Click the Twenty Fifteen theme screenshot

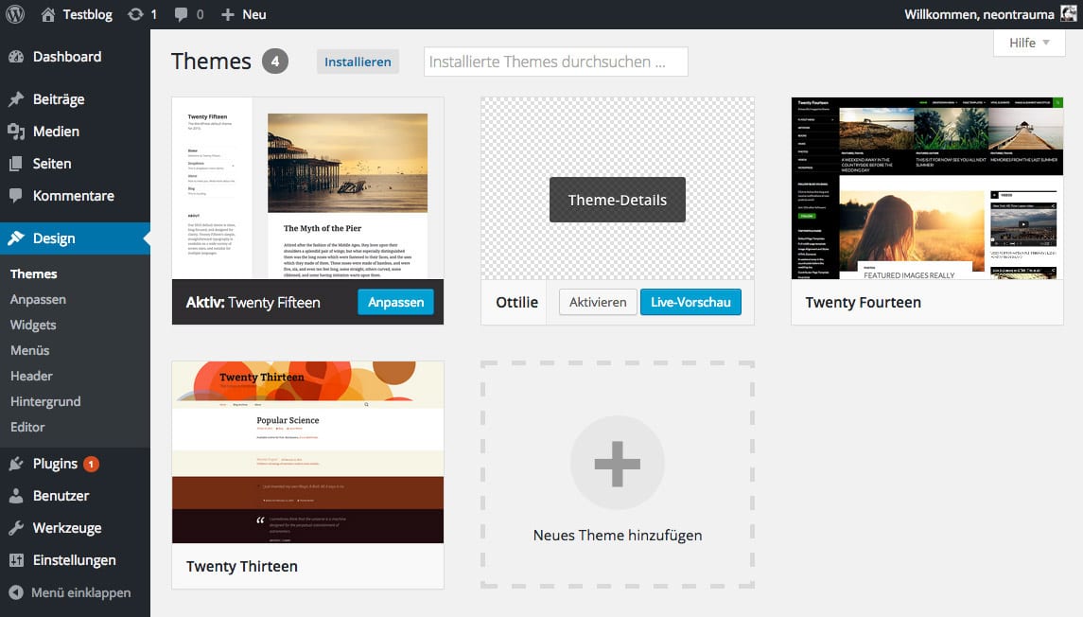coord(308,188)
